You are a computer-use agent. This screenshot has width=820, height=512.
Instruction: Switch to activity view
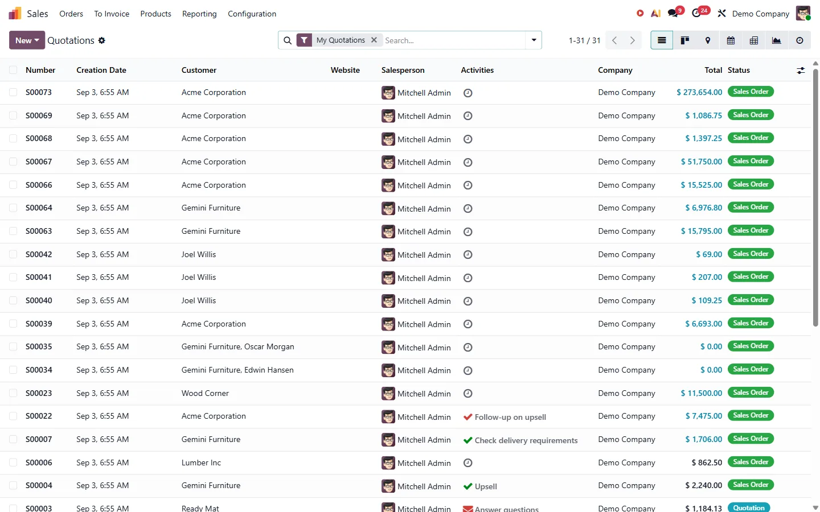coord(799,40)
